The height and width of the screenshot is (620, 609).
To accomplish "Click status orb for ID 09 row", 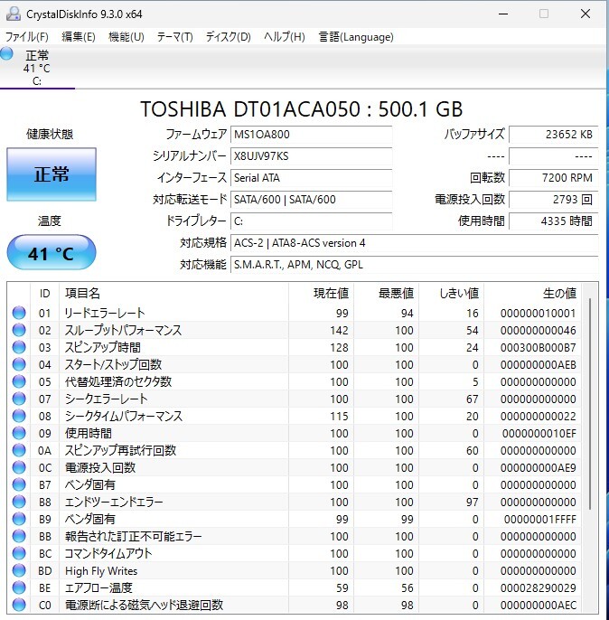I will (19, 433).
